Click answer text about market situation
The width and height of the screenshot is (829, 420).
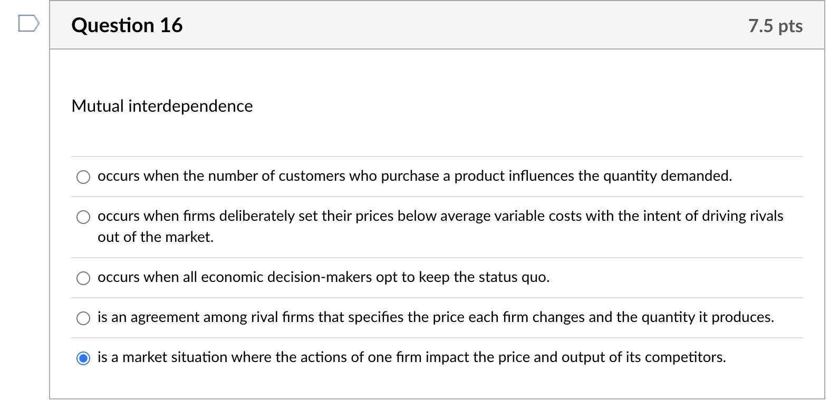pos(411,357)
